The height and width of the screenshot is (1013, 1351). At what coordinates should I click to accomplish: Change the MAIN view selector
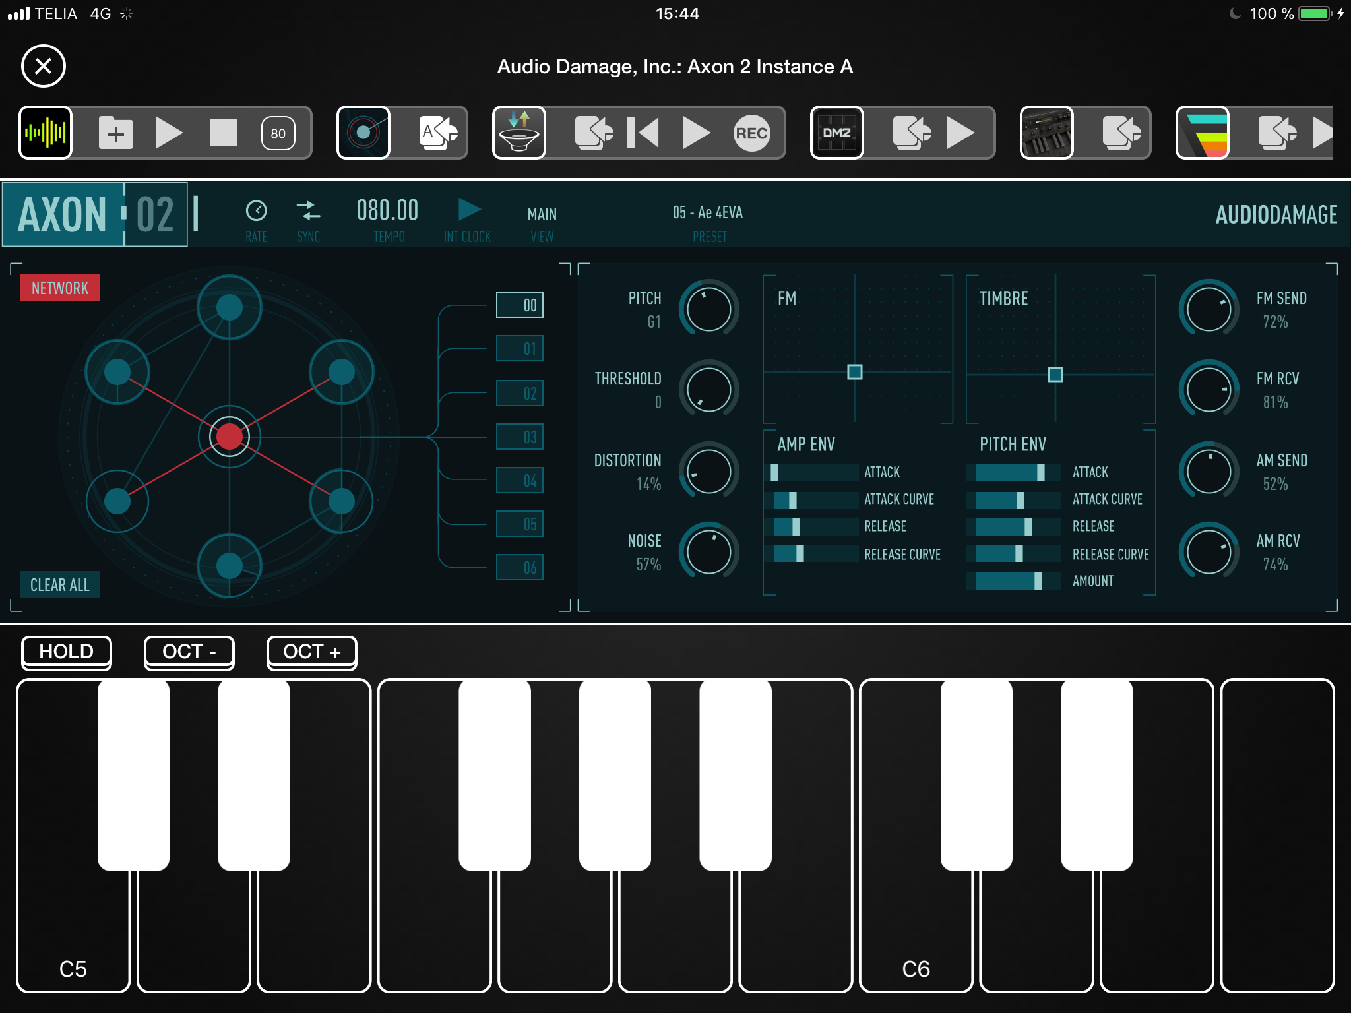[x=542, y=214]
